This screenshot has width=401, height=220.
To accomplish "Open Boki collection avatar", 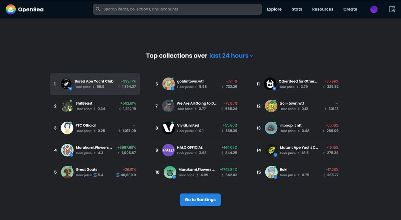I will pos(271,172).
